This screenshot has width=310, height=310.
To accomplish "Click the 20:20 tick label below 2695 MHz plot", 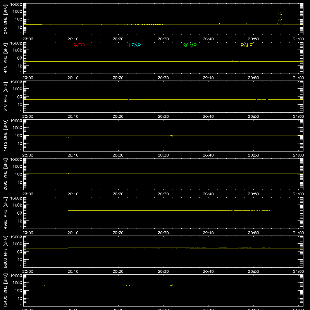I will click(x=118, y=194).
